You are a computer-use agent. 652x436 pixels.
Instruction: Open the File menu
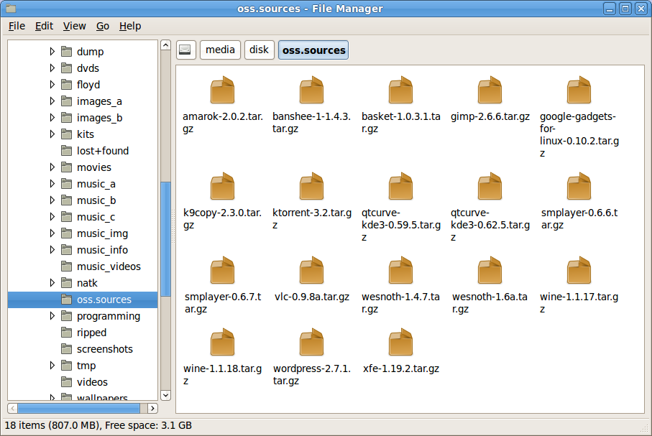(x=17, y=26)
